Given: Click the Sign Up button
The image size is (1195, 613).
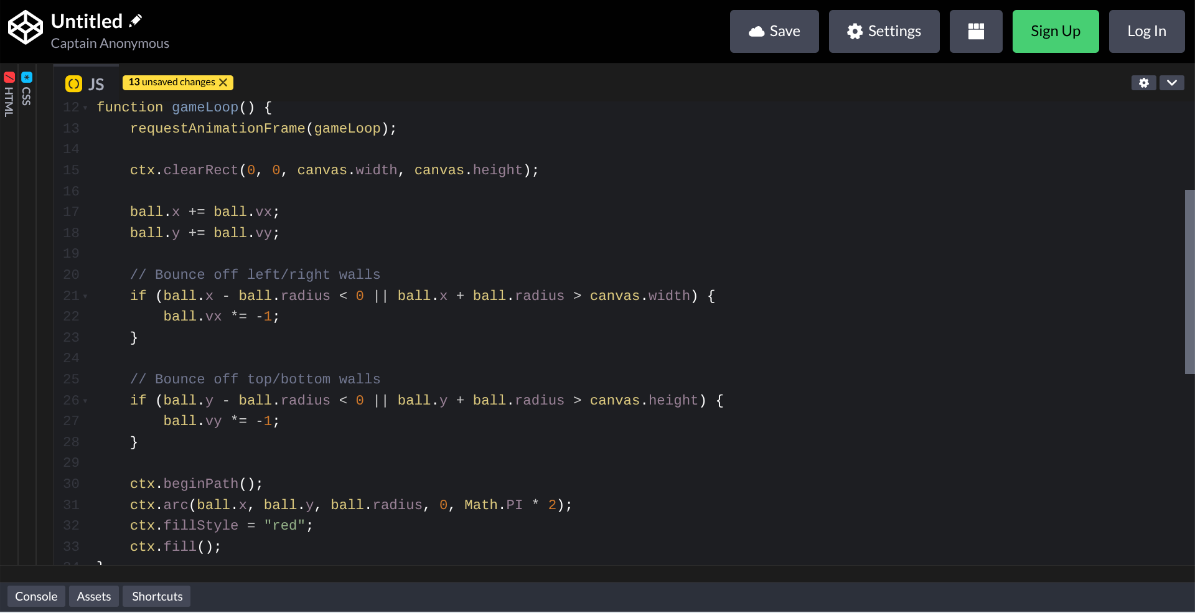Looking at the screenshot, I should tap(1056, 31).
